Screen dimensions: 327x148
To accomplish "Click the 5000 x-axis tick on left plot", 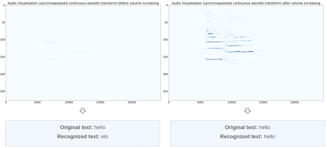I will click(37, 102).
